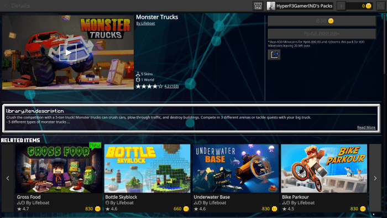The height and width of the screenshot is (218, 387).
Task: Open the Gross Food pack thumbnail
Action: point(59,169)
